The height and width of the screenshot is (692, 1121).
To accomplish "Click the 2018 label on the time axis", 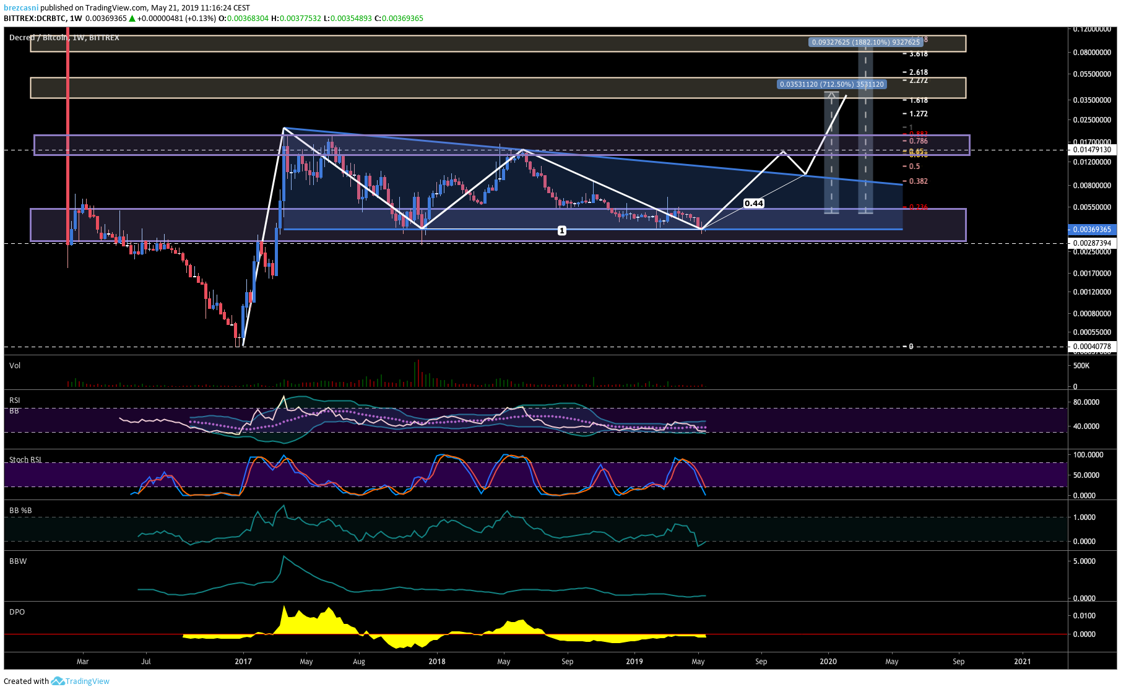I will [x=437, y=661].
